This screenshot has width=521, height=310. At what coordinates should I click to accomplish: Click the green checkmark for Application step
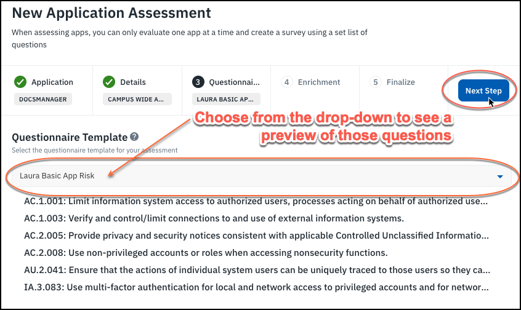click(20, 82)
